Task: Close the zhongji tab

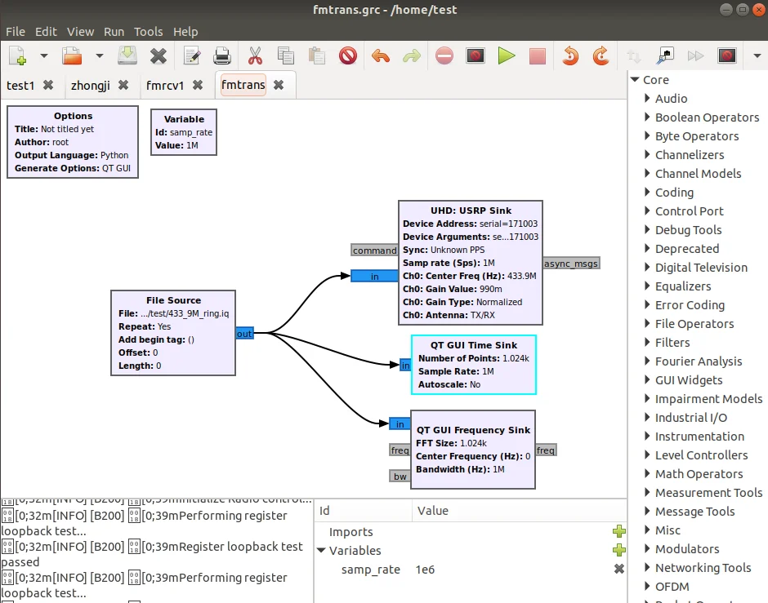Action: 123,85
